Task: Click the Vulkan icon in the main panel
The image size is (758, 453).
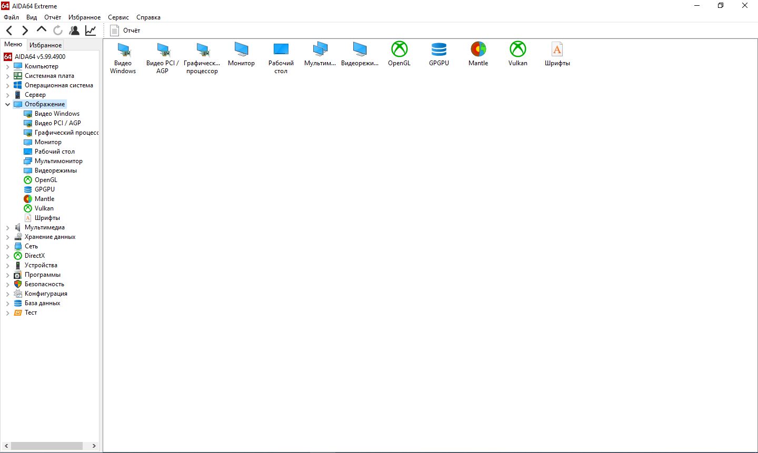Action: [517, 50]
